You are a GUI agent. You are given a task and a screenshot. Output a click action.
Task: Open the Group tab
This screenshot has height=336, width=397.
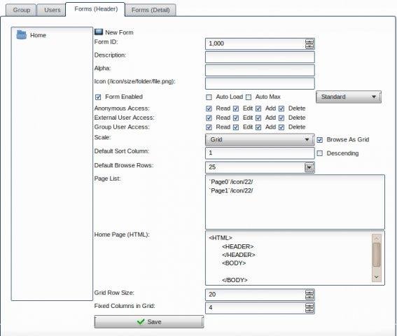(x=22, y=10)
